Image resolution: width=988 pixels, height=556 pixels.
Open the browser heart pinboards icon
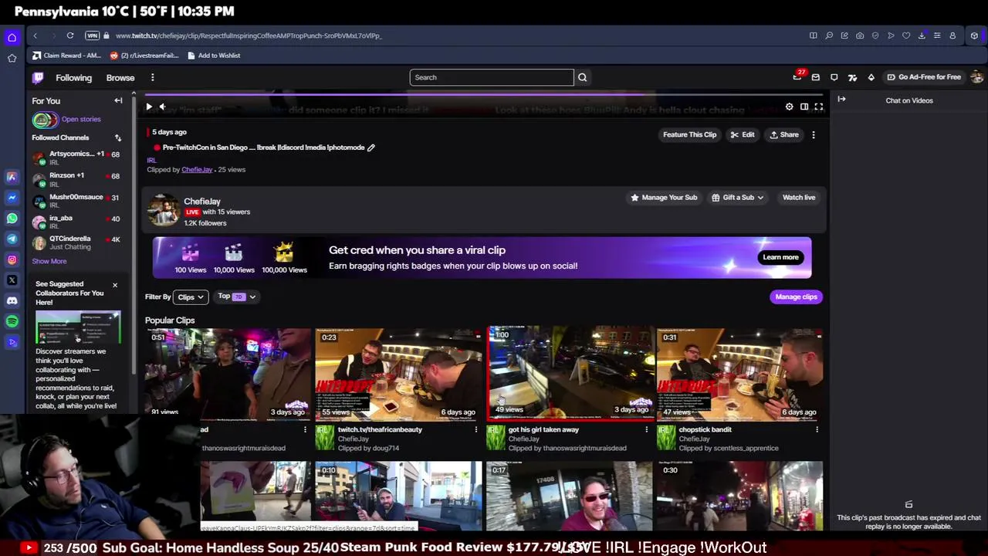(x=906, y=36)
